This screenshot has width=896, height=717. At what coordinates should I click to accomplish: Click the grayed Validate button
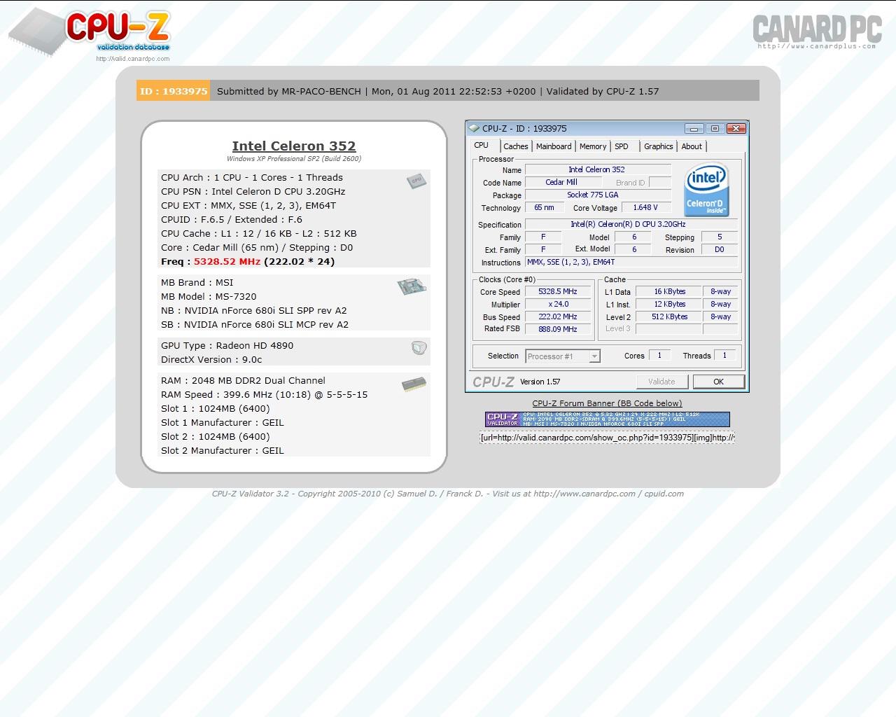click(661, 382)
